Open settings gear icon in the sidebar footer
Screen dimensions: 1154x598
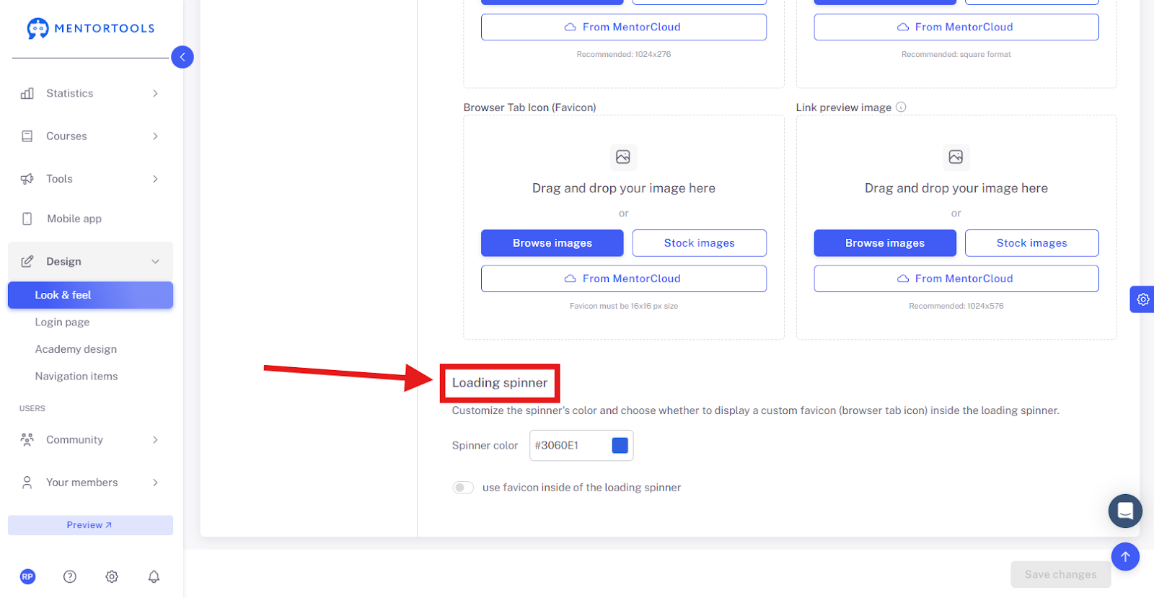point(112,576)
